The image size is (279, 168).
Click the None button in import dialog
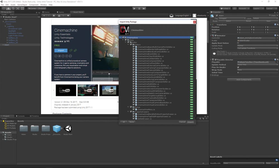tap(132, 122)
